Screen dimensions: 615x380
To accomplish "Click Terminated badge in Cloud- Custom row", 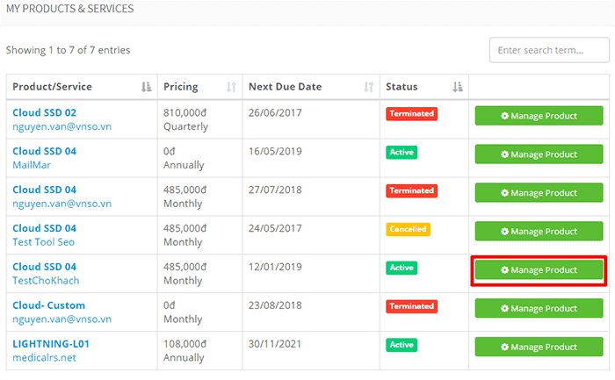I will coord(411,306).
